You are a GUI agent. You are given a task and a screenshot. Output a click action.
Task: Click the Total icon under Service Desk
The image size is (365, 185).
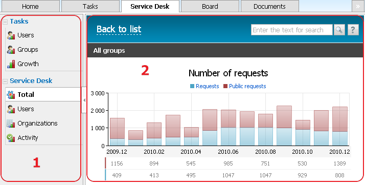11,94
